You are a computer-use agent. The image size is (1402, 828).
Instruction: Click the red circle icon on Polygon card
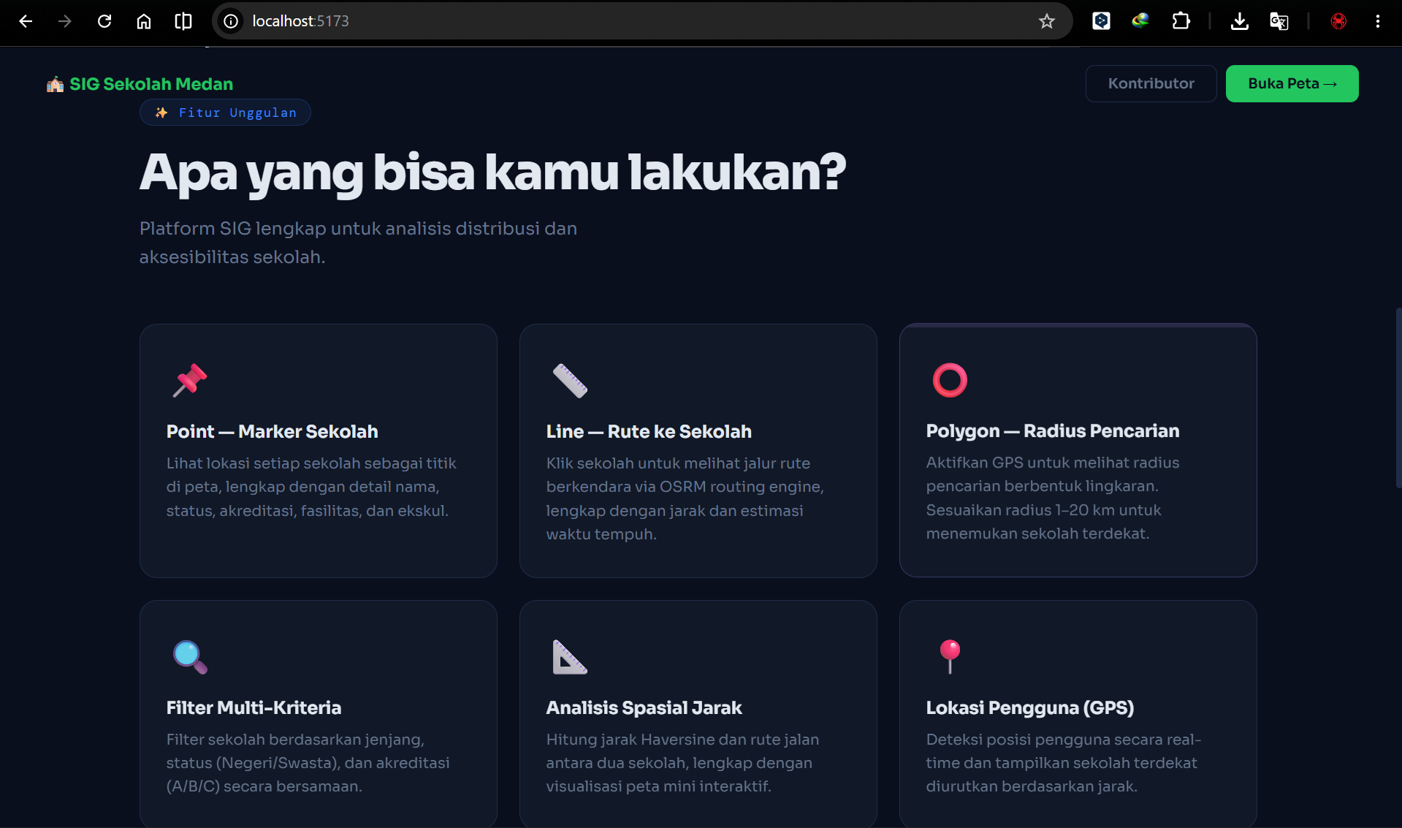[950, 380]
